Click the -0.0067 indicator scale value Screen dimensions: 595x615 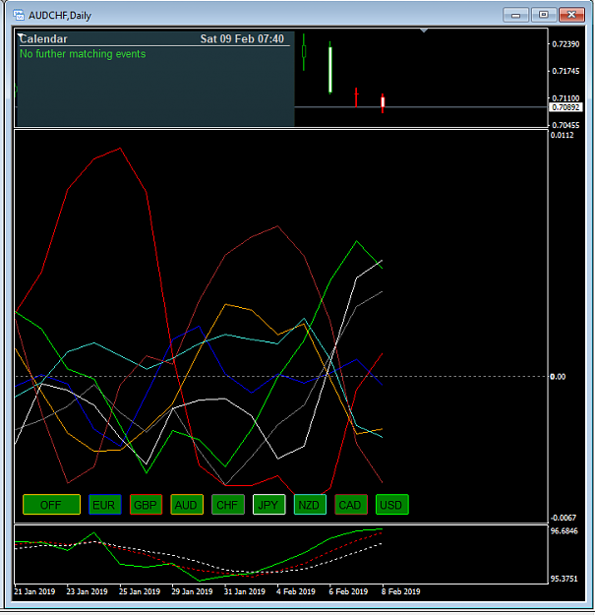(x=564, y=518)
